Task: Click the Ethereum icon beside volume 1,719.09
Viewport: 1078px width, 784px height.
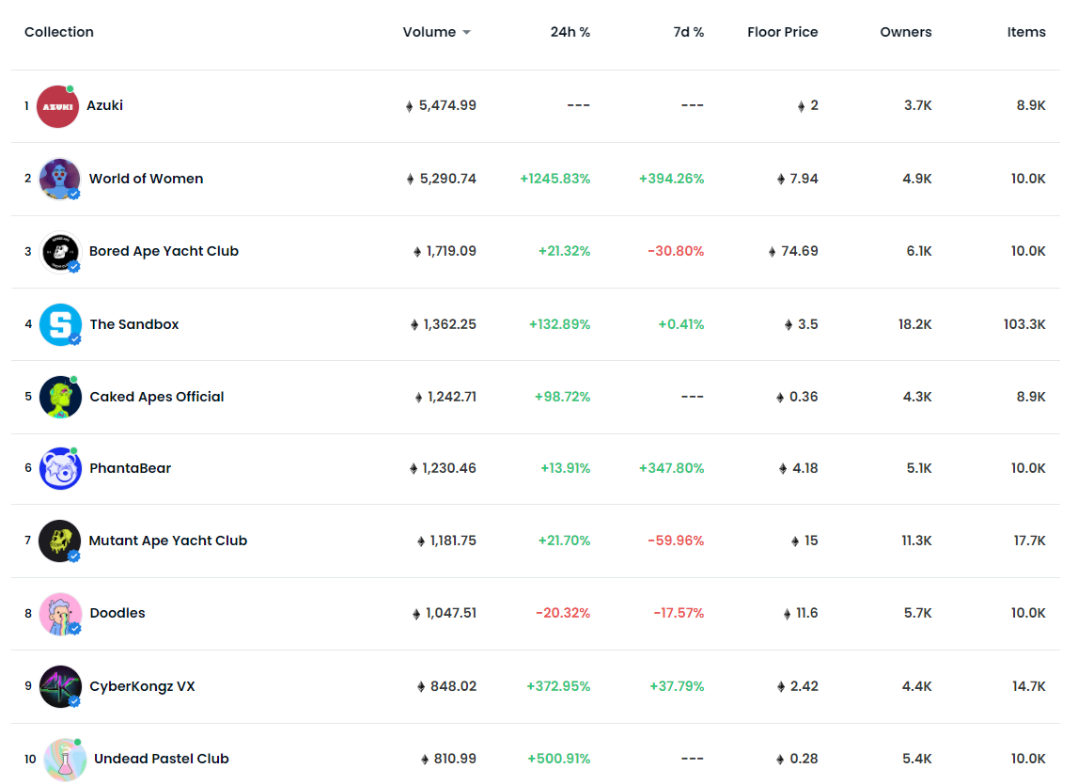Action: point(416,252)
